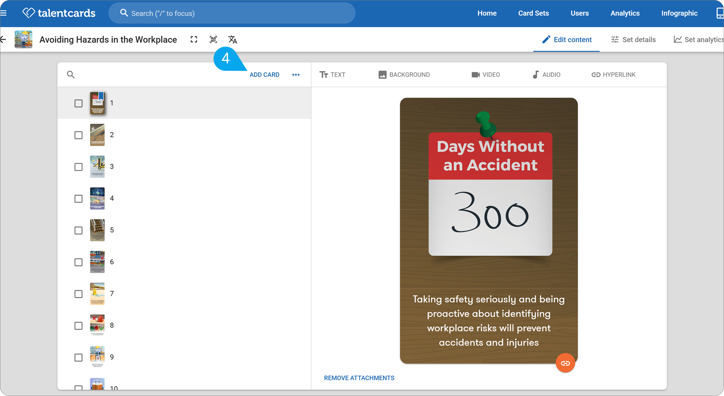Open the TEXT editing tab

332,75
